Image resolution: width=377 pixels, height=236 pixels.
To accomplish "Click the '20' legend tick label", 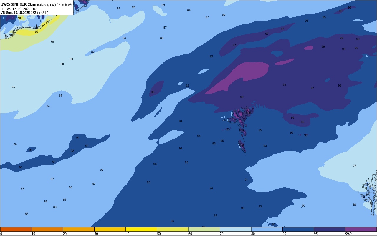I will click(x=65, y=234).
